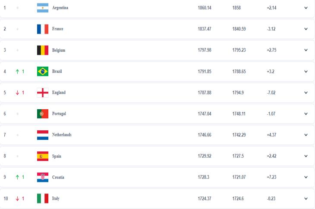Click the England flag icon
The image size is (315, 209).
[43, 92]
